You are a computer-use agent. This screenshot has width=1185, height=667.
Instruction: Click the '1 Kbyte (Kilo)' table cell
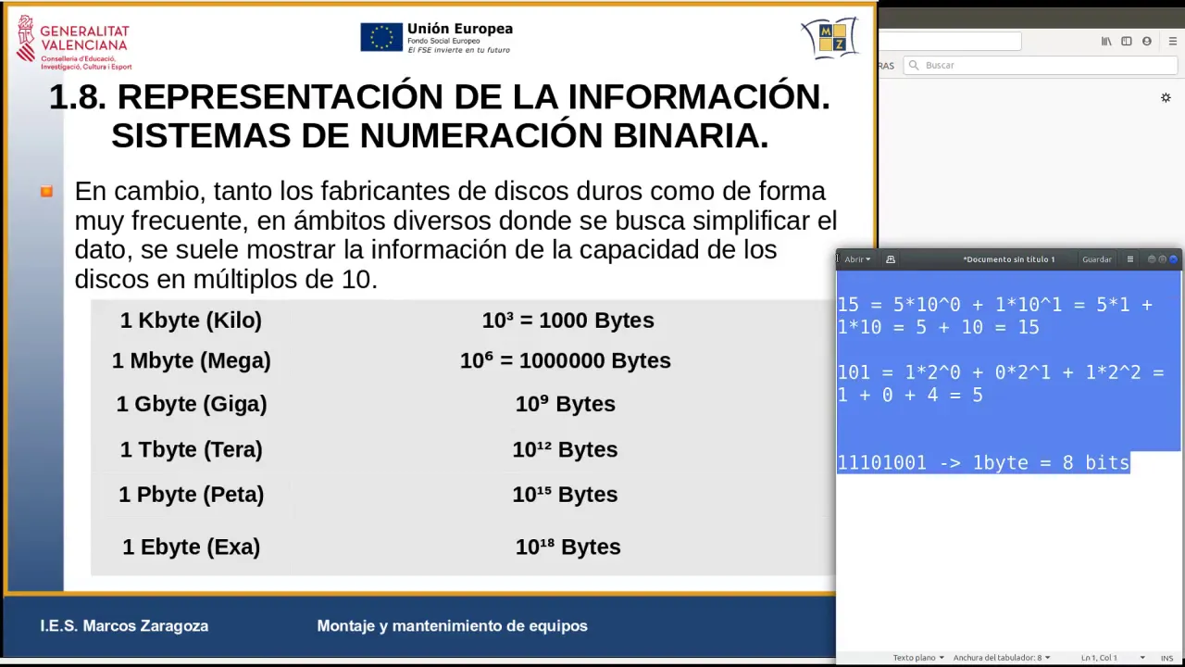191,320
